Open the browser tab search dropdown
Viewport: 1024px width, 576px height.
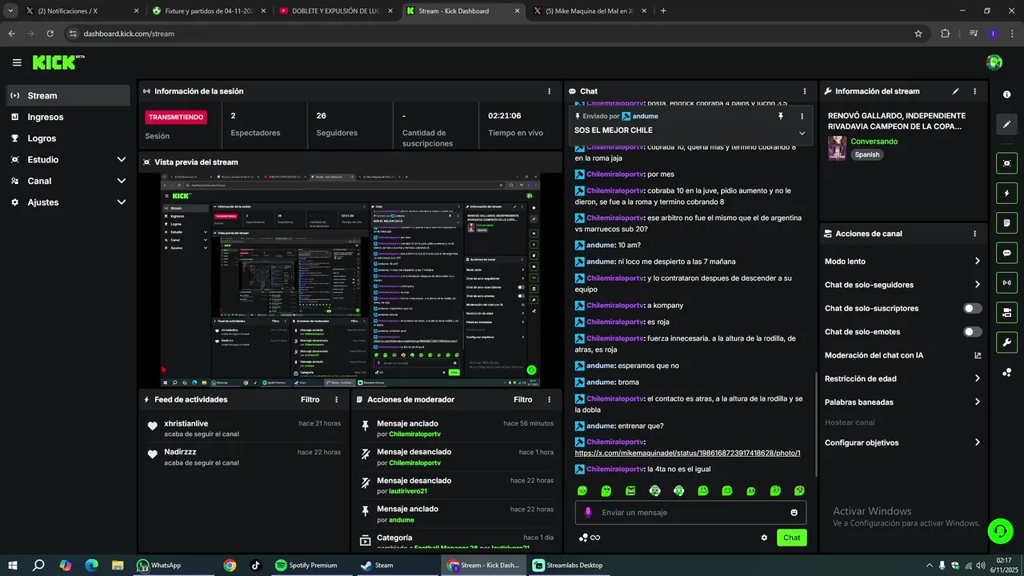(x=10, y=11)
